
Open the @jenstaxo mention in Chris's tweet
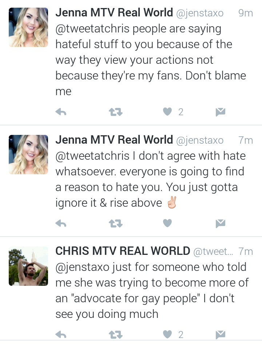(x=83, y=267)
